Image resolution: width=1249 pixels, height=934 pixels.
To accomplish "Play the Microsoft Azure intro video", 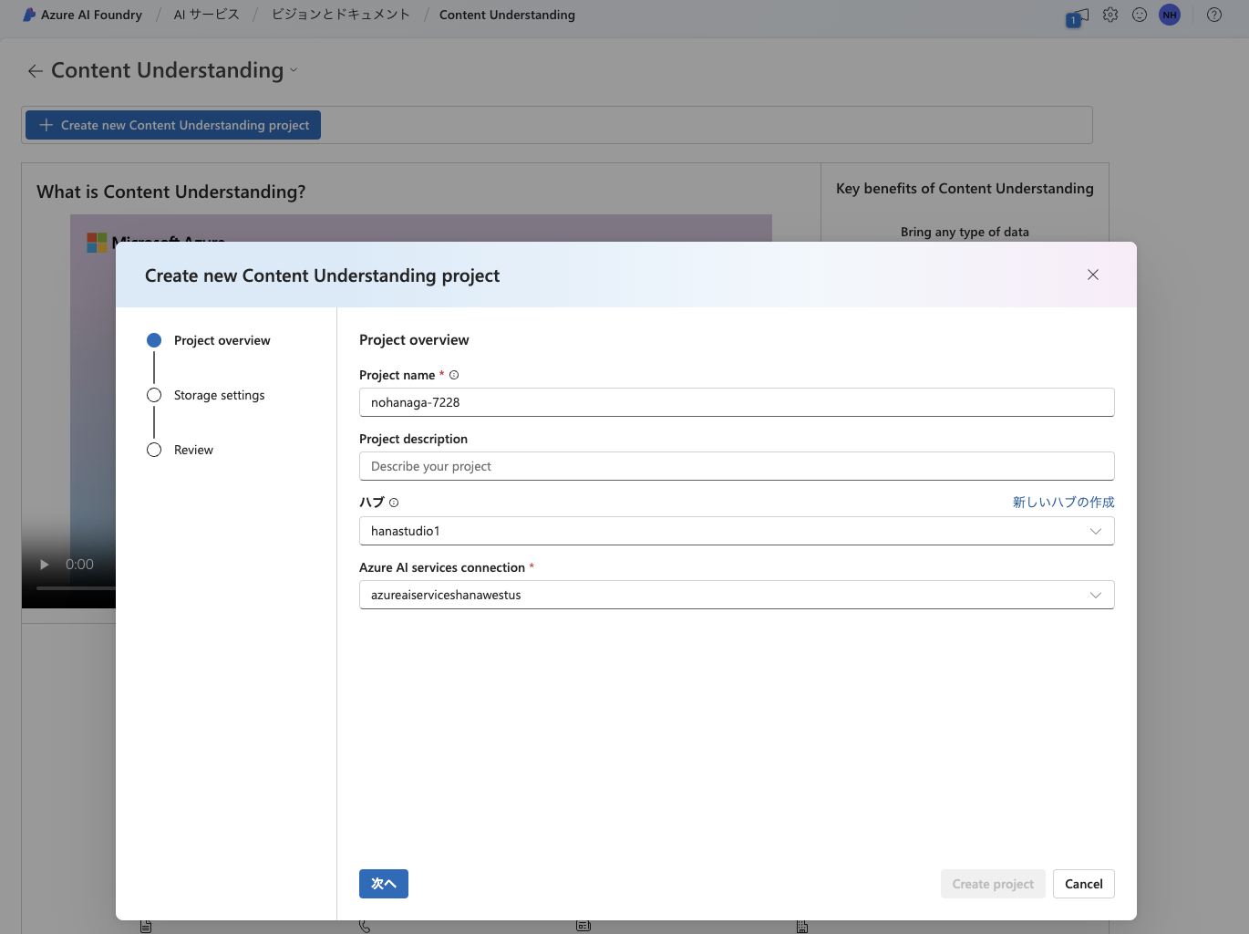I will click(43, 564).
